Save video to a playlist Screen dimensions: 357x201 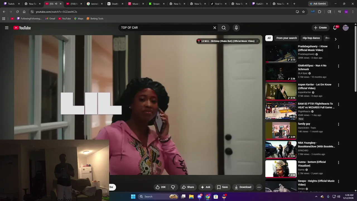tap(222, 187)
